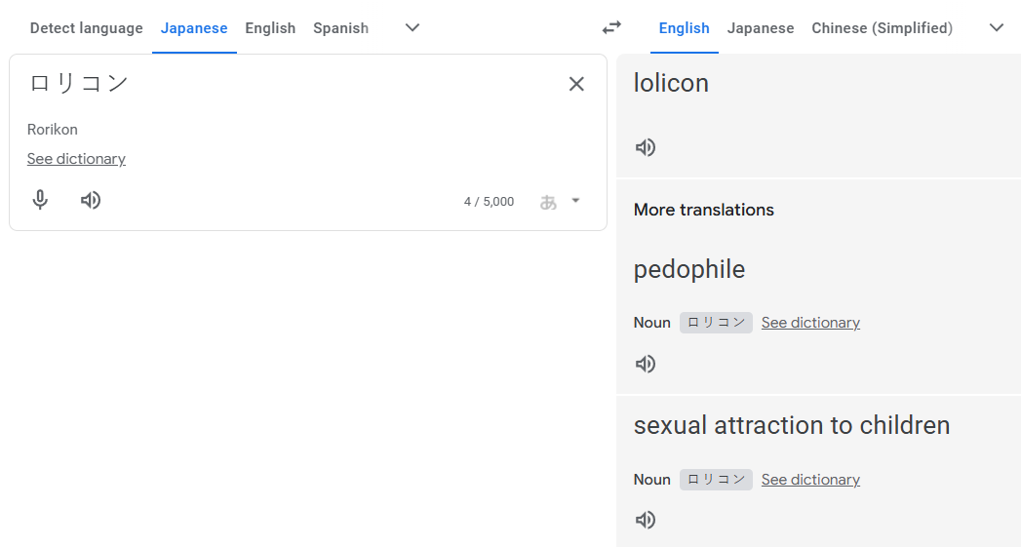Click the 'pedophile' translation text
This screenshot has width=1021, height=547.
click(688, 269)
